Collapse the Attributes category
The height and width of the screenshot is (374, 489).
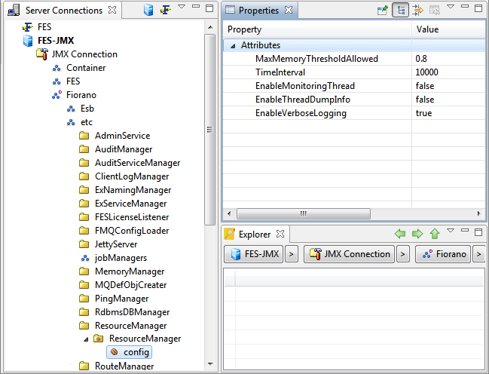click(233, 46)
